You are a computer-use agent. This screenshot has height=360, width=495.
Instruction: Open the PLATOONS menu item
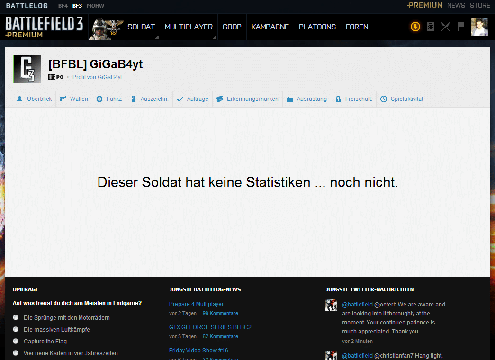[x=317, y=27]
